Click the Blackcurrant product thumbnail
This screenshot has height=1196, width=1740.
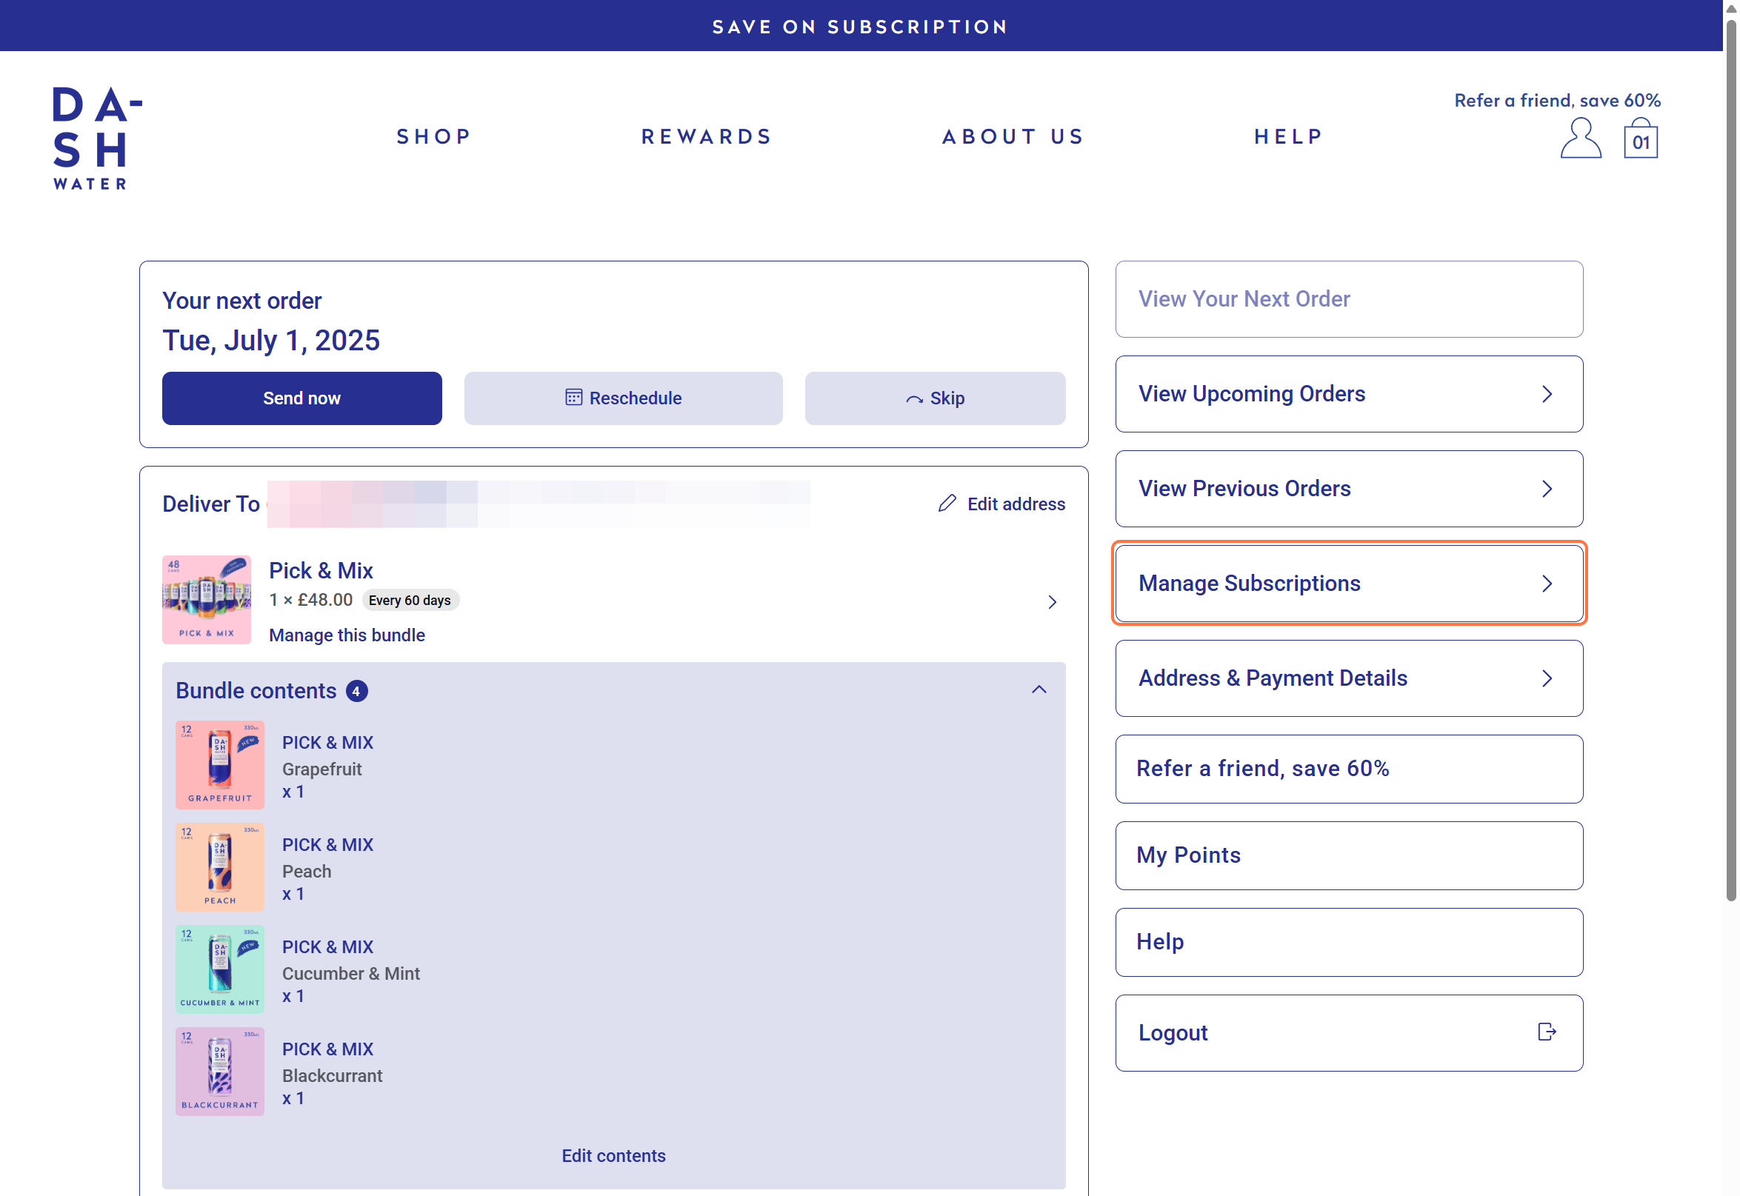pyautogui.click(x=219, y=1071)
